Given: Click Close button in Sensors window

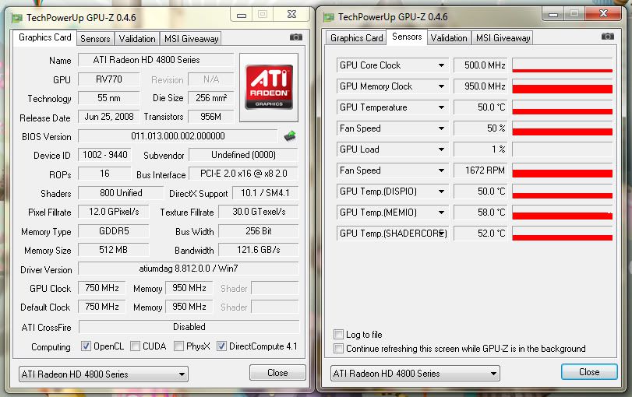Looking at the screenshot, I should click(x=589, y=372).
